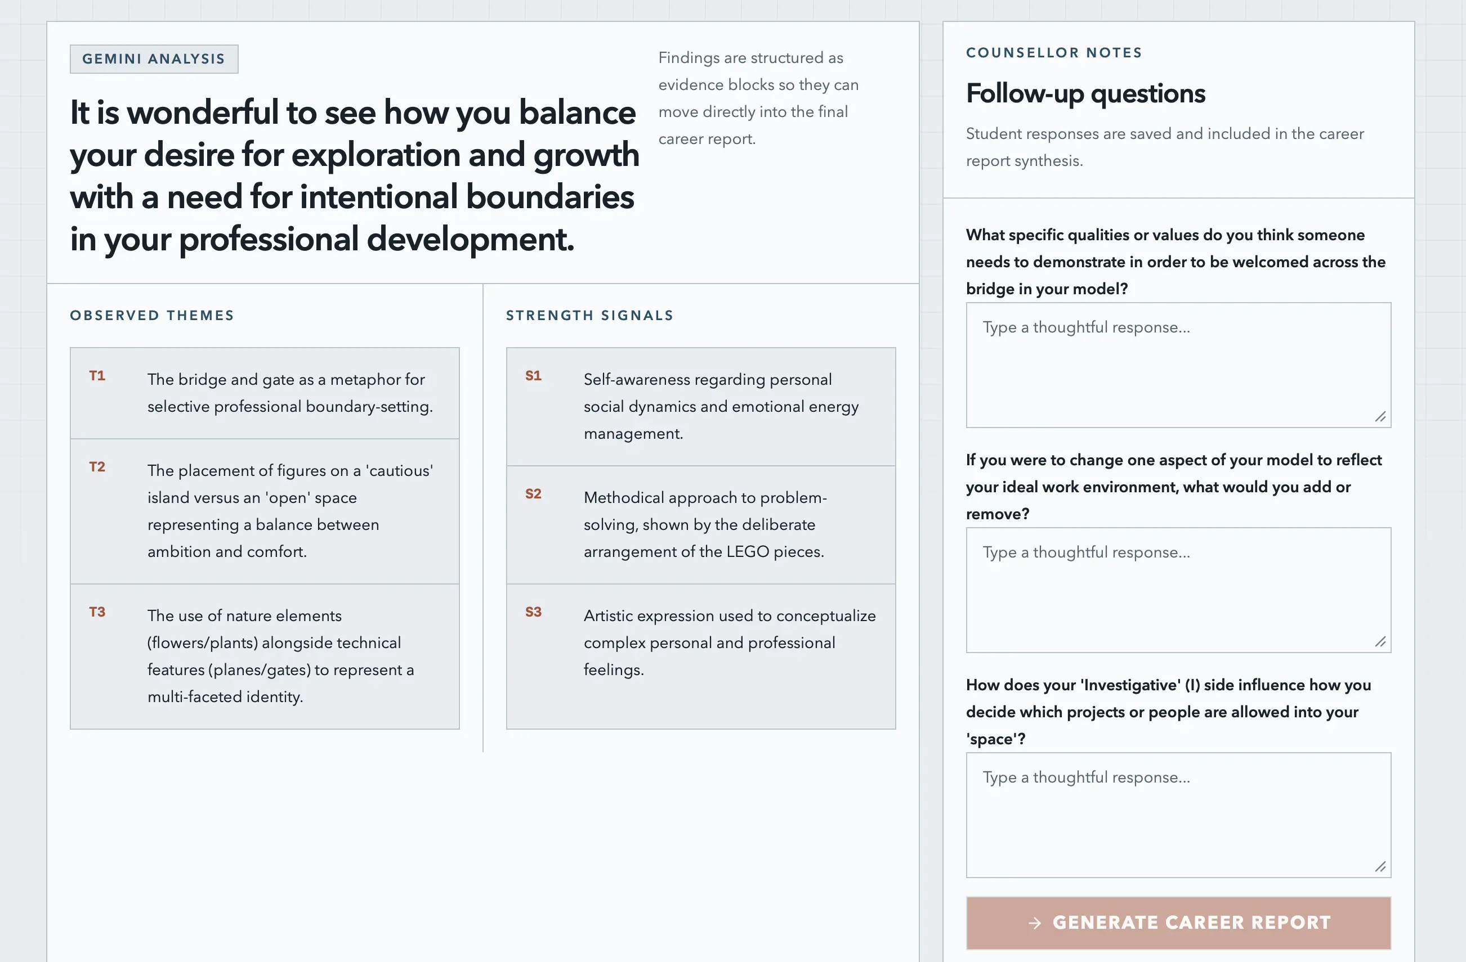
Task: Click the Observed Themes heading
Action: 152,315
